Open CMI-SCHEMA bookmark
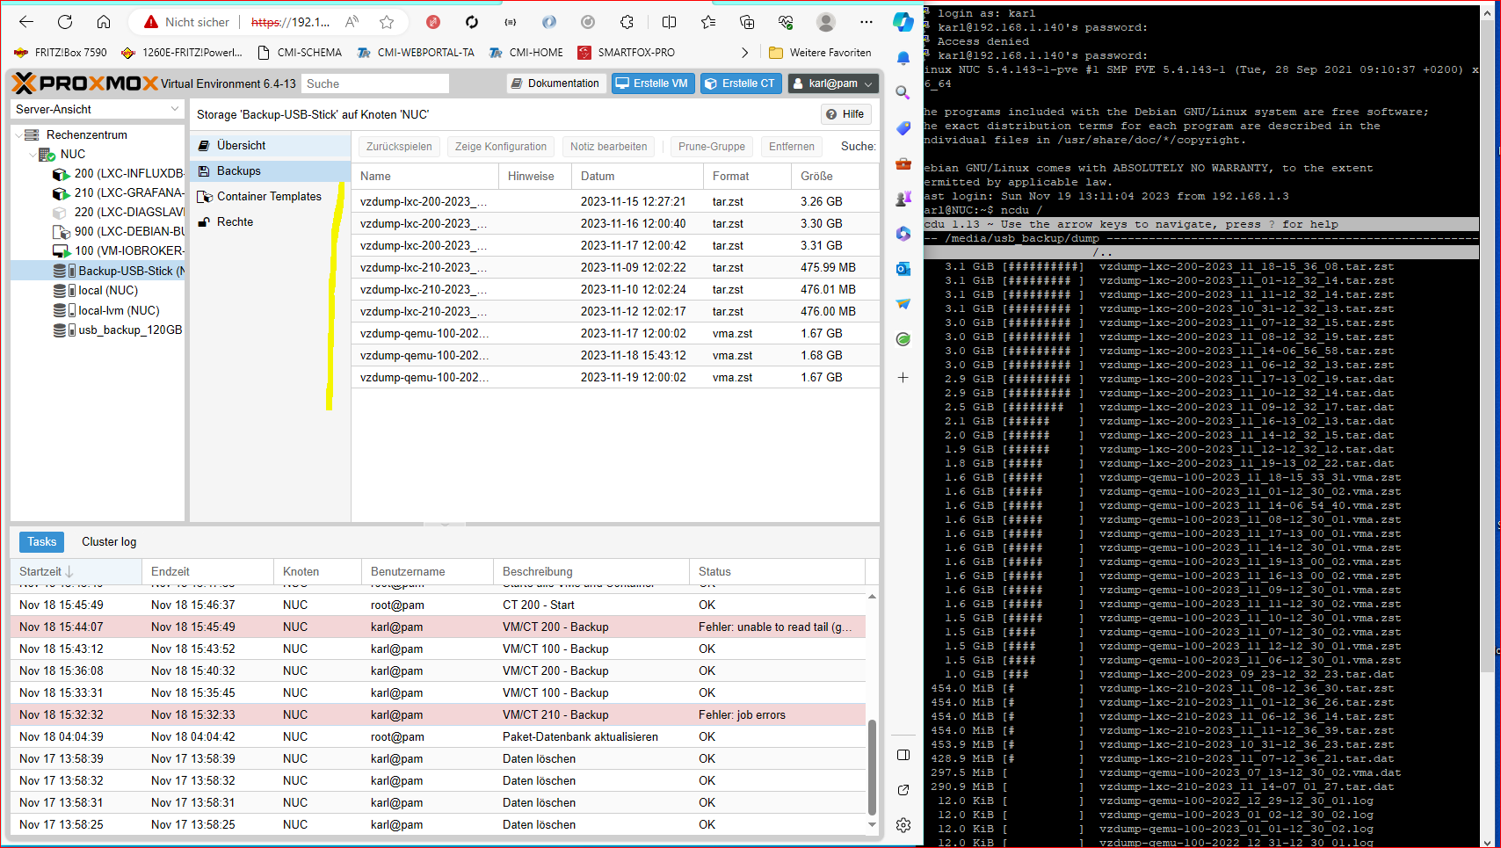This screenshot has height=848, width=1501. 300,53
